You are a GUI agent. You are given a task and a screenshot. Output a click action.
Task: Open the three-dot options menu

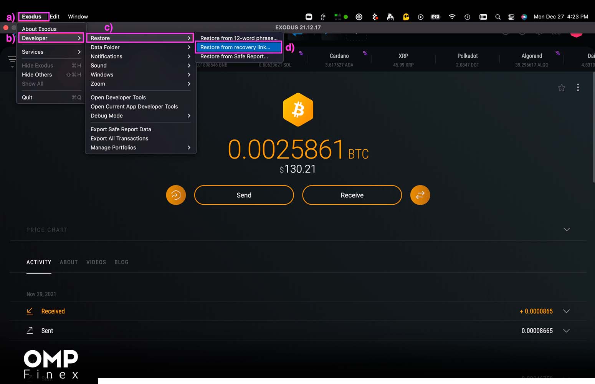pos(578,88)
